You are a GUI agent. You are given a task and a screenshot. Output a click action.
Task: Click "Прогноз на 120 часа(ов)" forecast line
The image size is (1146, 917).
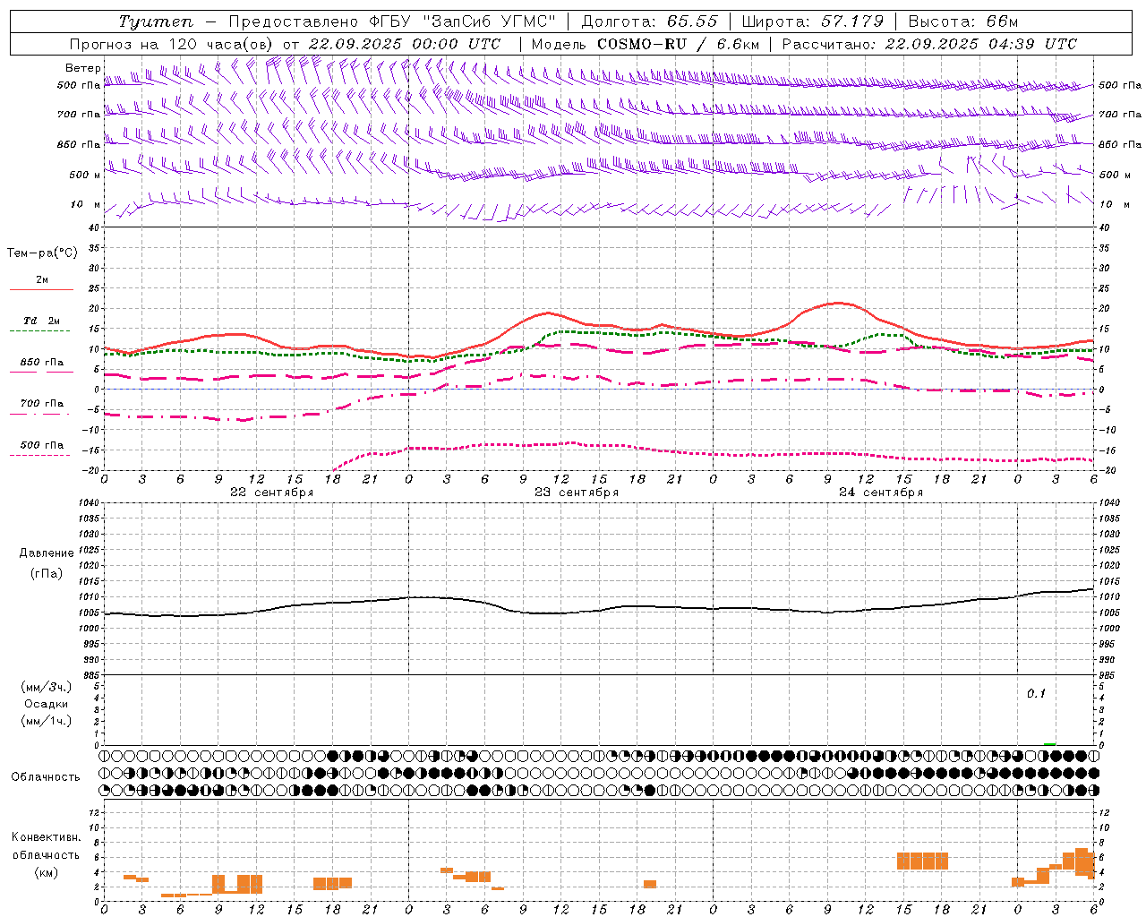click(172, 44)
